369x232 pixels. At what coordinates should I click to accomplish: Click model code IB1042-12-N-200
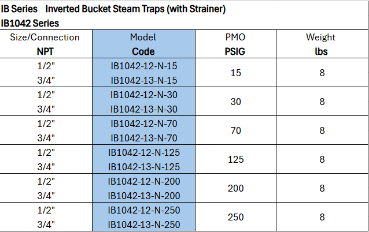point(143,181)
